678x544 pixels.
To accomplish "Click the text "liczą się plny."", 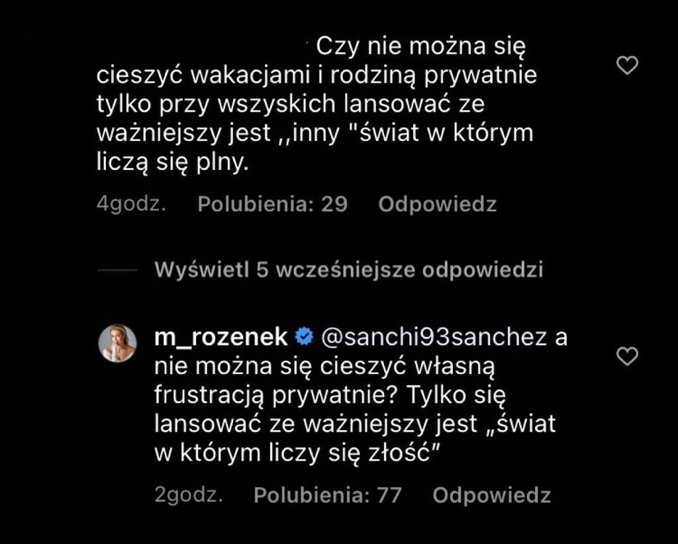I will point(172,163).
